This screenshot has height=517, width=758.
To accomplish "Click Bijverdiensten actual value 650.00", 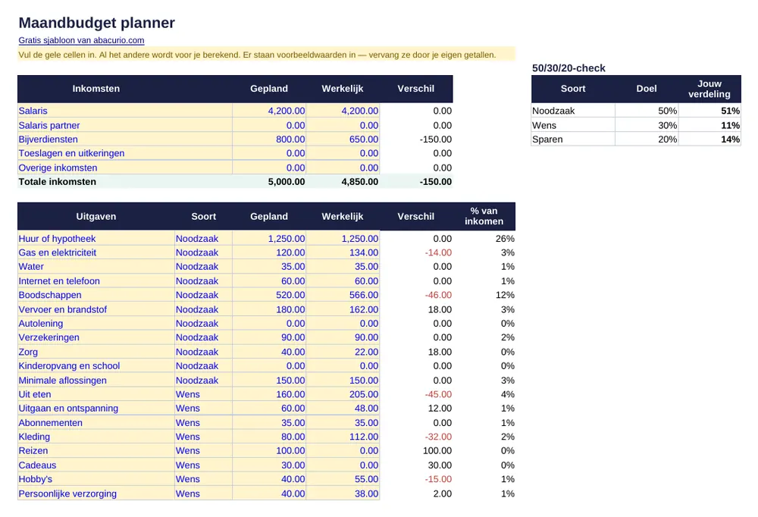I will tap(343, 139).
